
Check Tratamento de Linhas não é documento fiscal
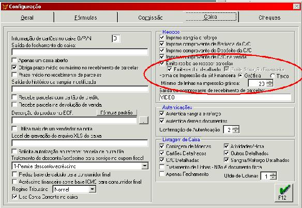(x=162, y=167)
